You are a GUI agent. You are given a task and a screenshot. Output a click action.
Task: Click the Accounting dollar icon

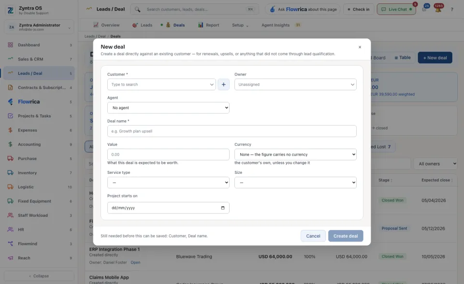click(10, 144)
